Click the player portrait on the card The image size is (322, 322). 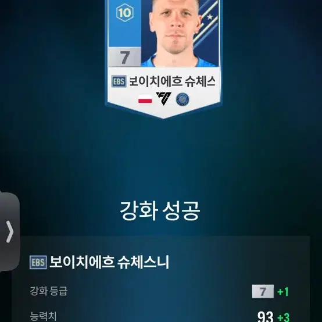(x=177, y=33)
